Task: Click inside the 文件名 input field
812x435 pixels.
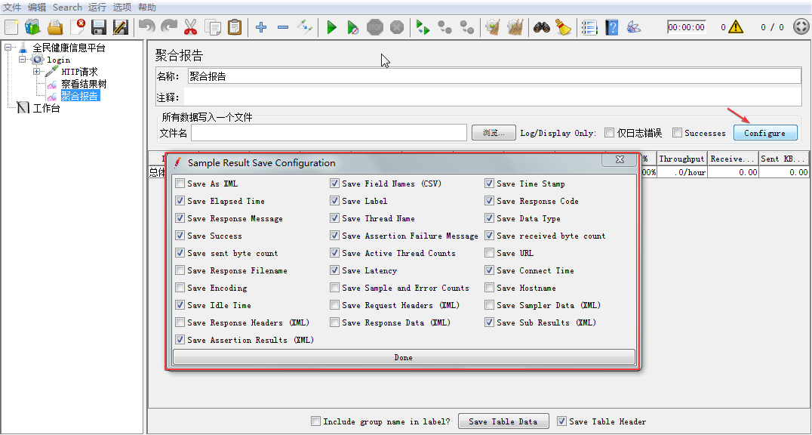Action: tap(328, 132)
